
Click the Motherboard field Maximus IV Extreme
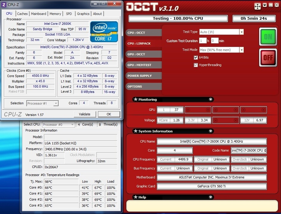pyautogui.click(x=212, y=177)
